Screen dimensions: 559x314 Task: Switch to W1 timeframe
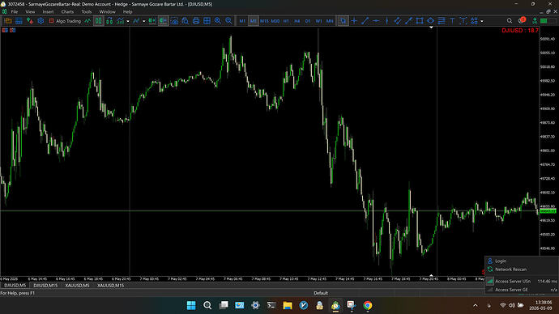point(318,21)
